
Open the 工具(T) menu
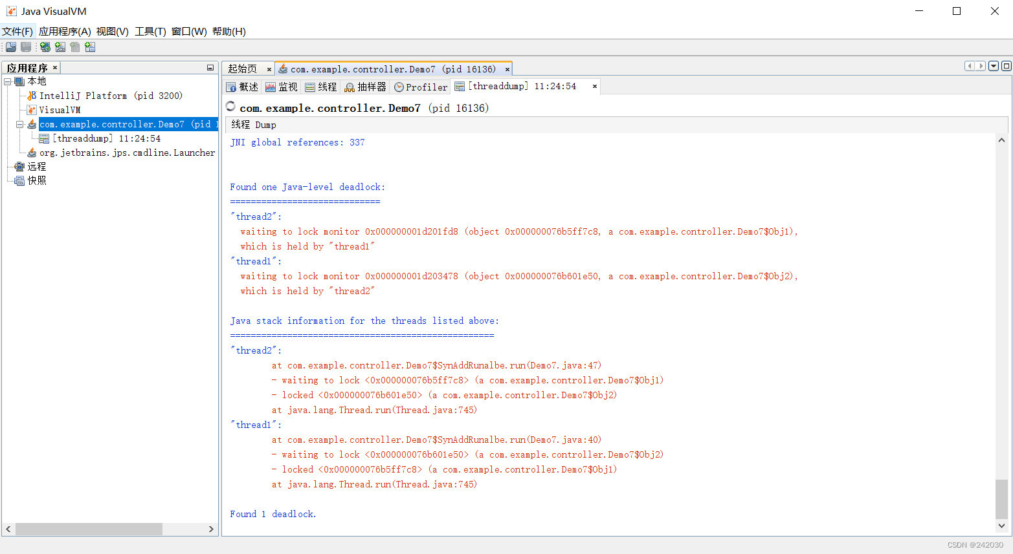pyautogui.click(x=150, y=32)
